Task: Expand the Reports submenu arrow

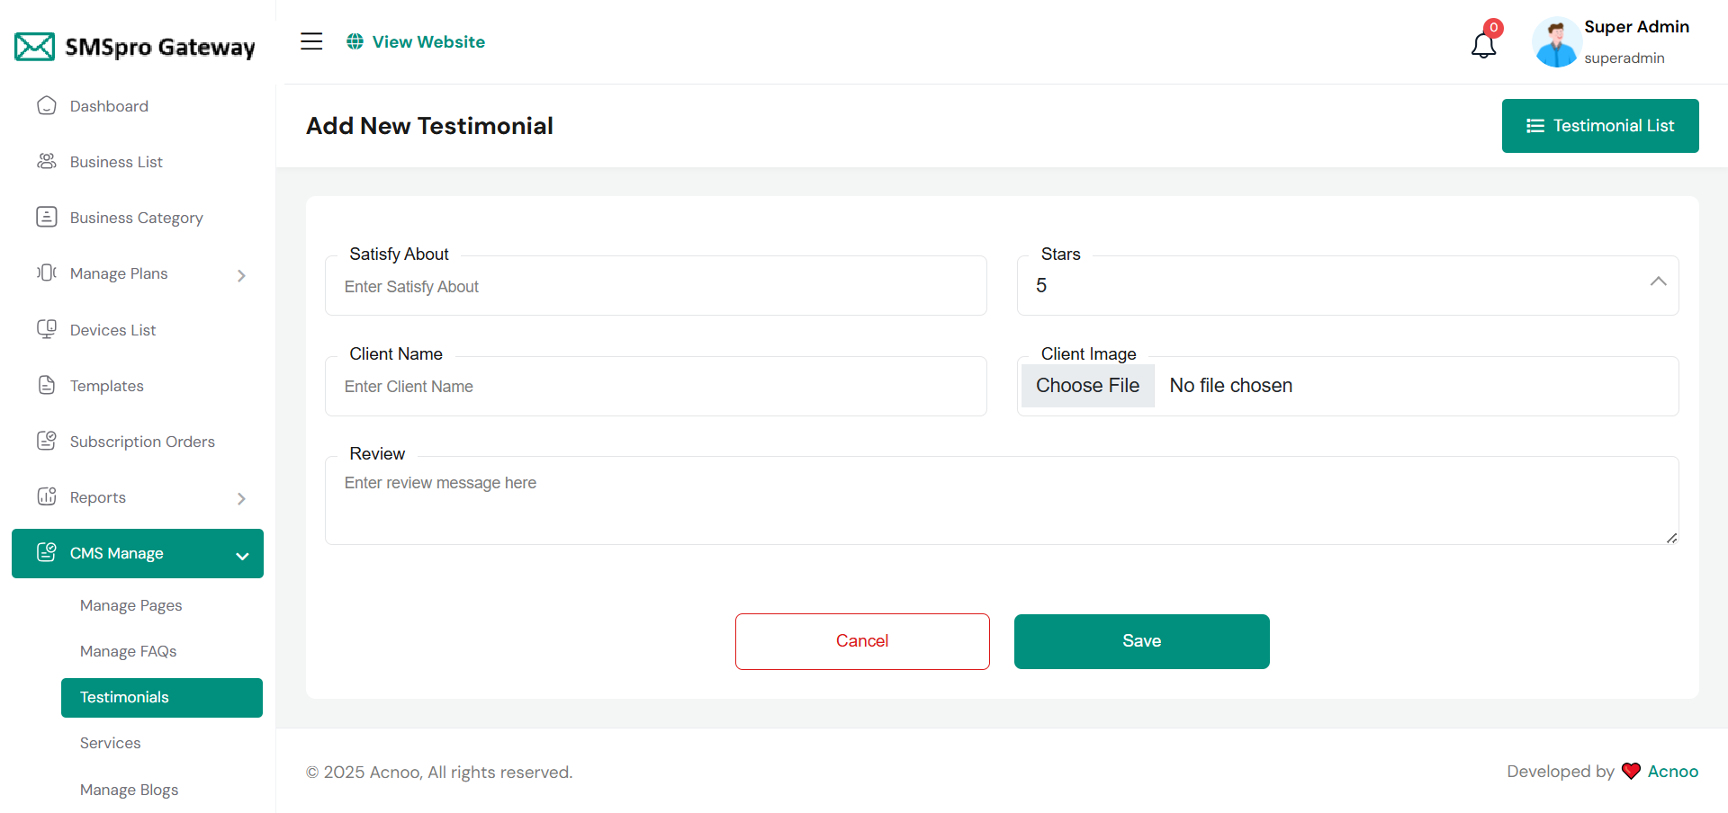Action: pyautogui.click(x=241, y=498)
